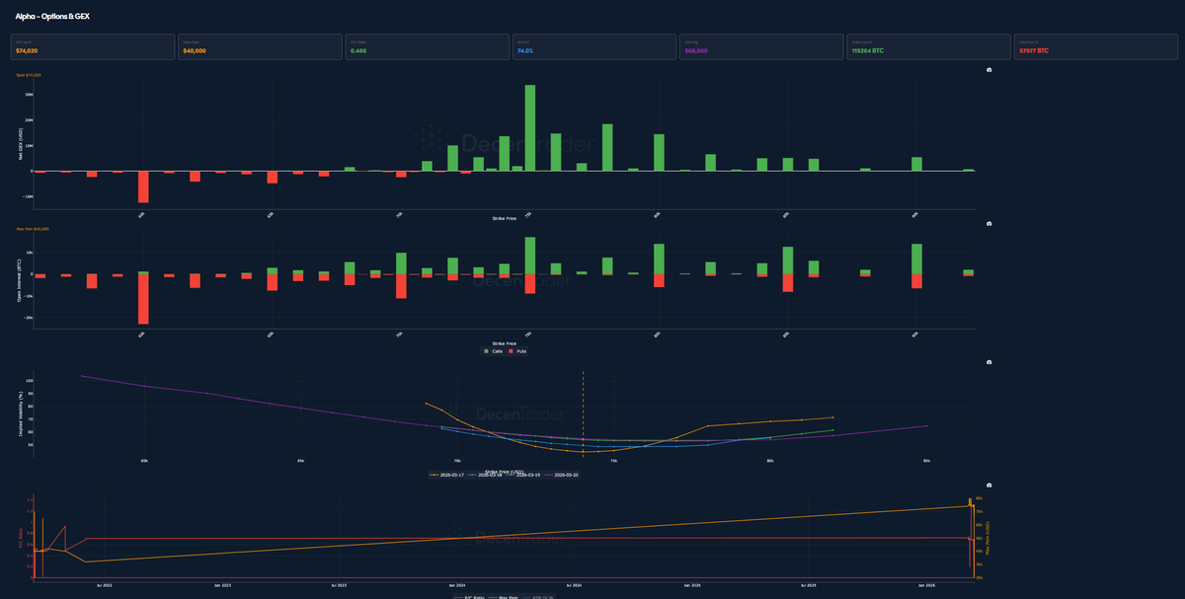Screen dimensions: 1185x599
Task: Click the 57977 BTC stat card
Action: pos(1095,46)
